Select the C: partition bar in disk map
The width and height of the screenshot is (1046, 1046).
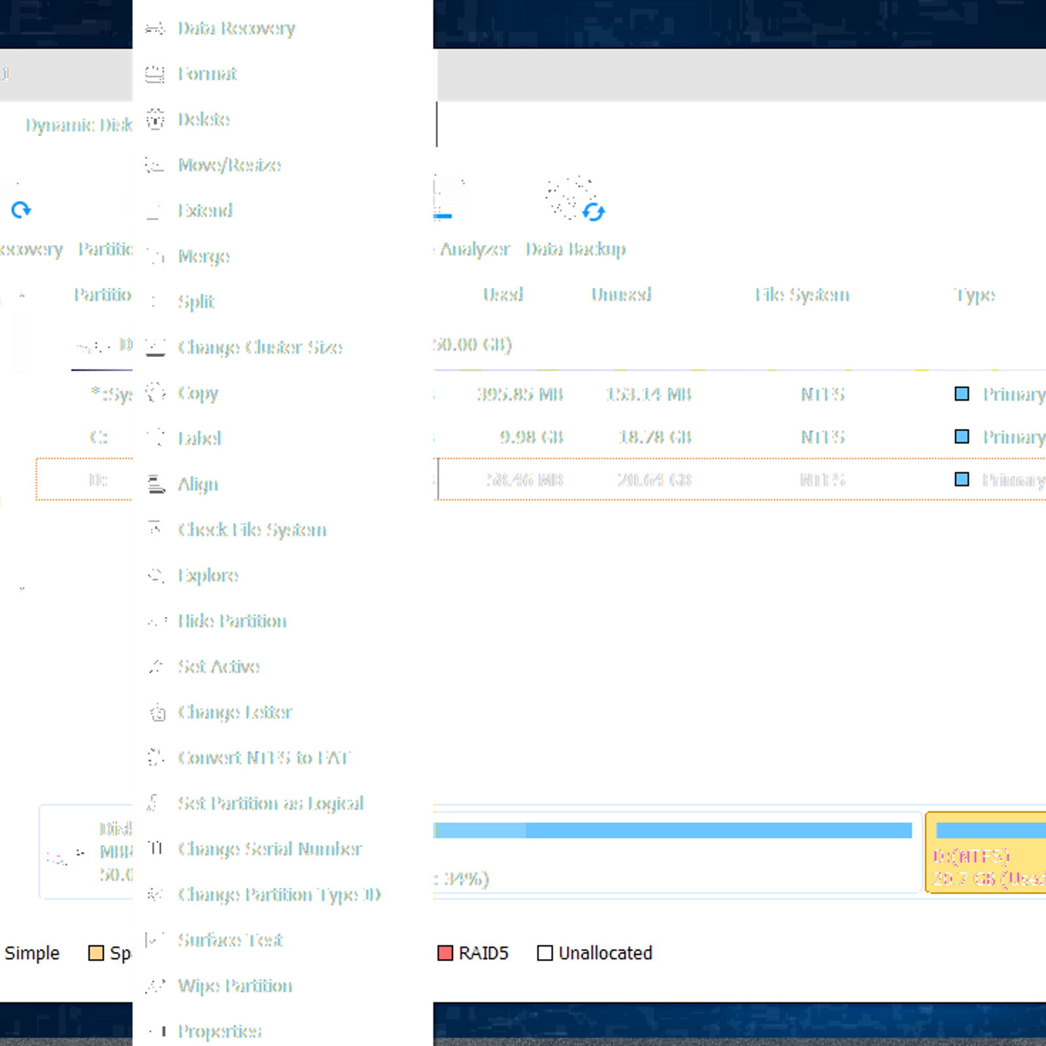(x=673, y=830)
